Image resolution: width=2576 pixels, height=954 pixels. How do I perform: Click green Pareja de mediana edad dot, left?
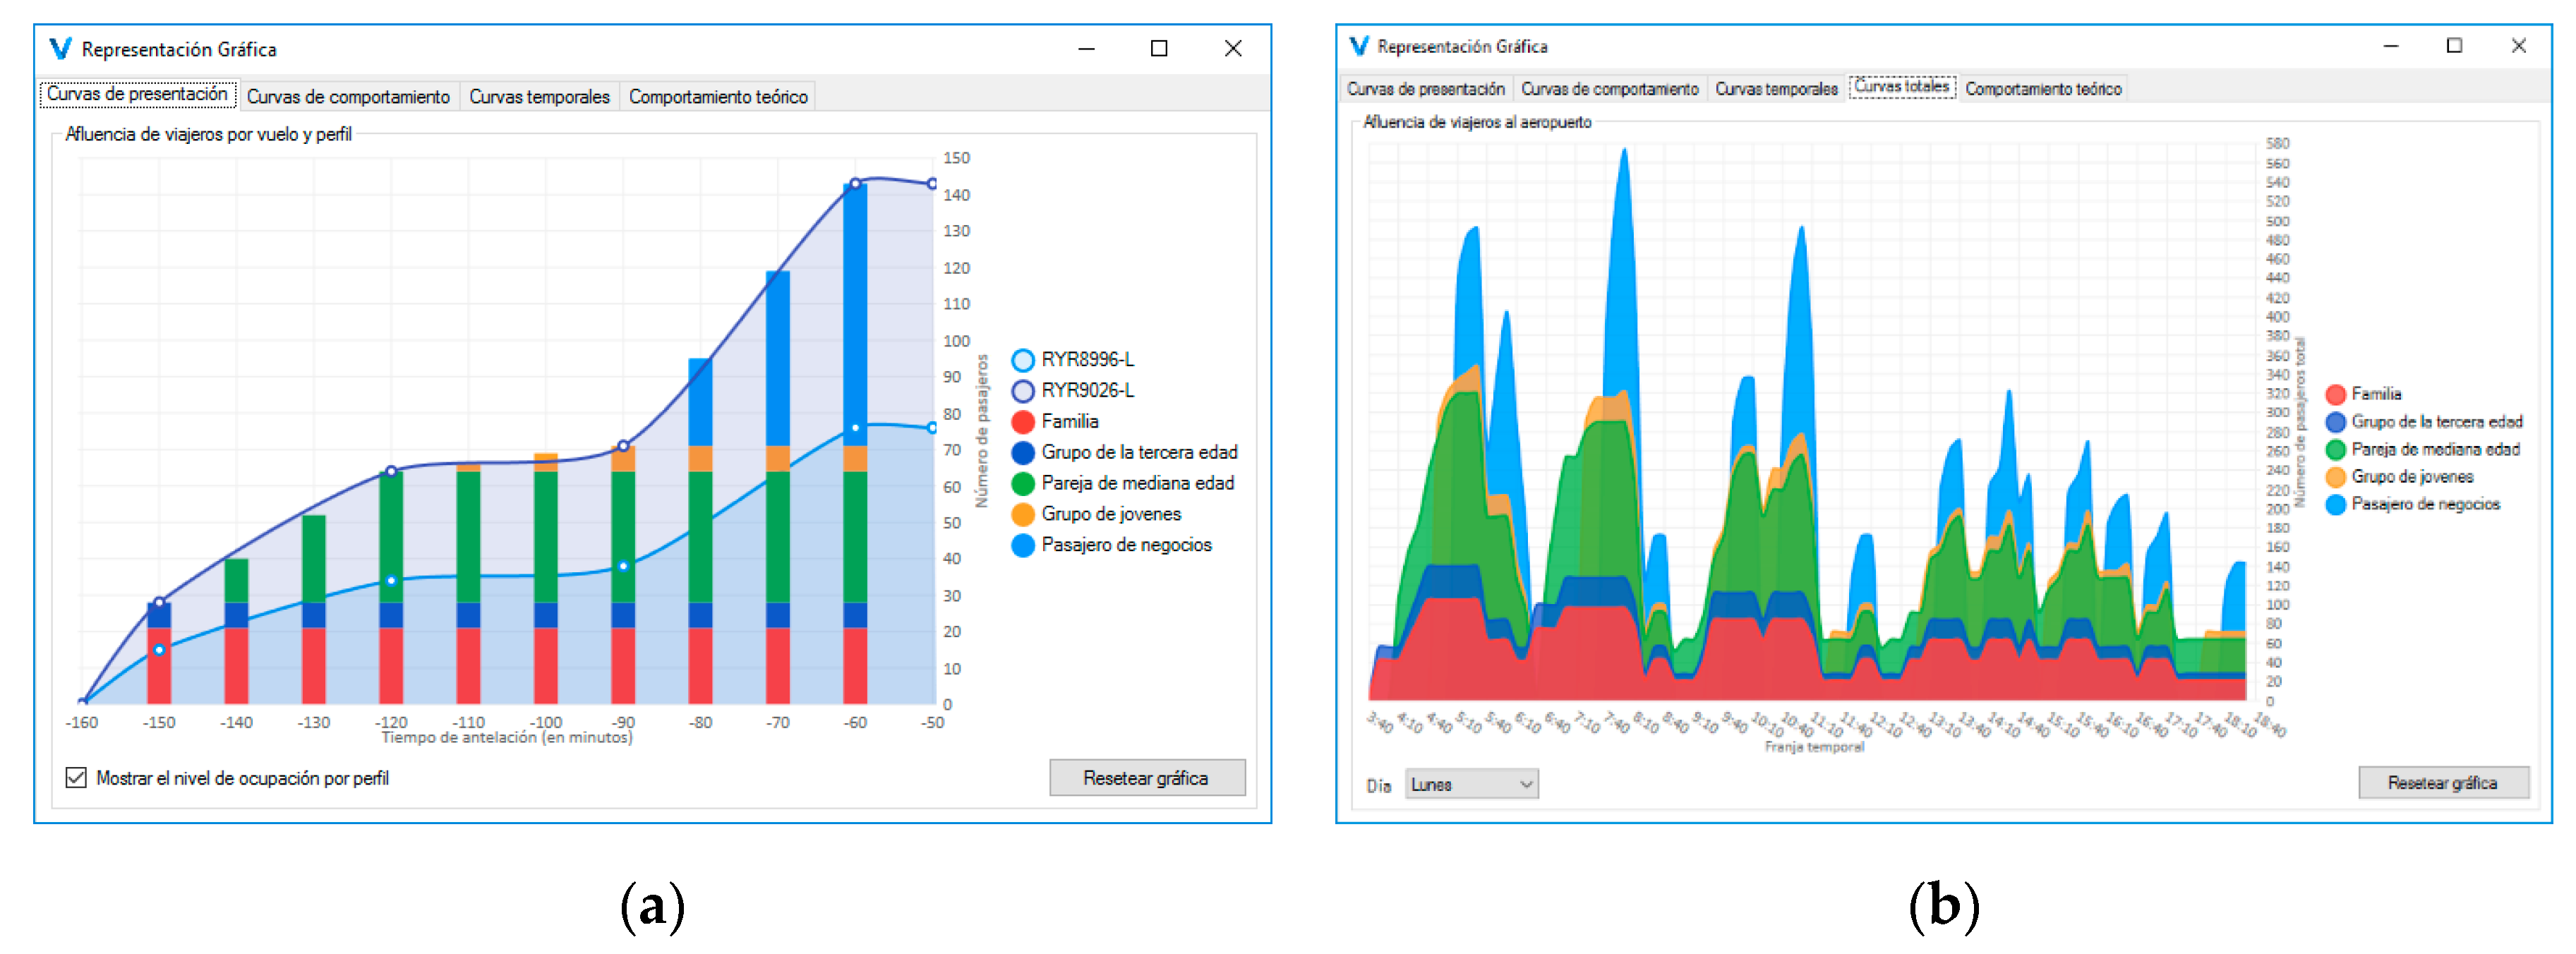click(1022, 484)
